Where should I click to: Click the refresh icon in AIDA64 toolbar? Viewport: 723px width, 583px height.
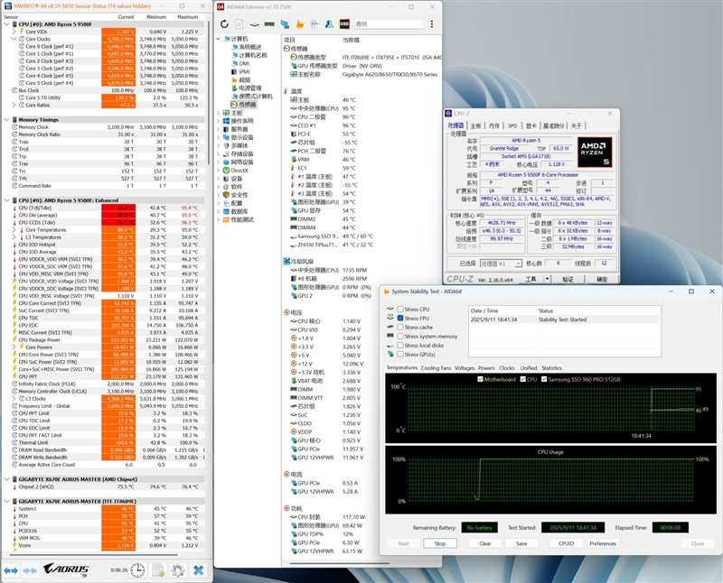click(x=224, y=23)
